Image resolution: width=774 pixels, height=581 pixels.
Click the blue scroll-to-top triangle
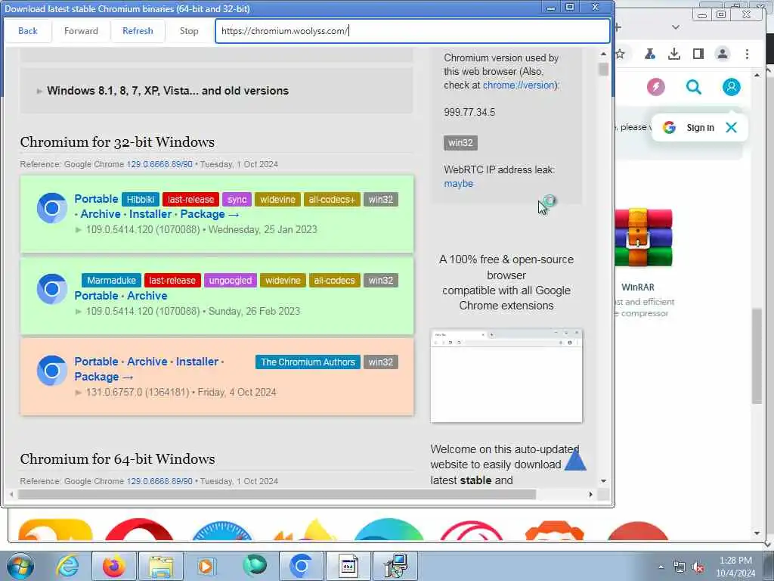[x=574, y=461]
